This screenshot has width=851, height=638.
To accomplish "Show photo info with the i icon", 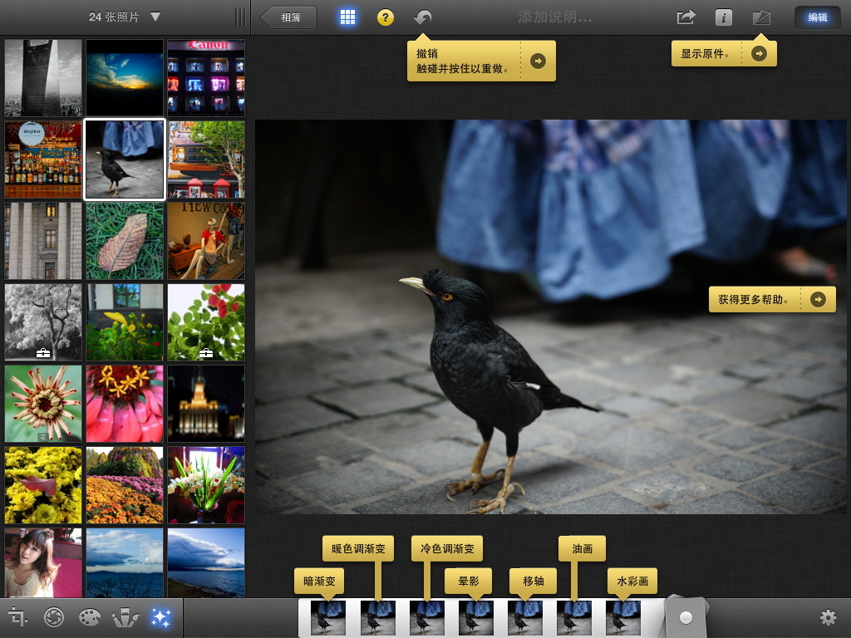I will pyautogui.click(x=724, y=17).
